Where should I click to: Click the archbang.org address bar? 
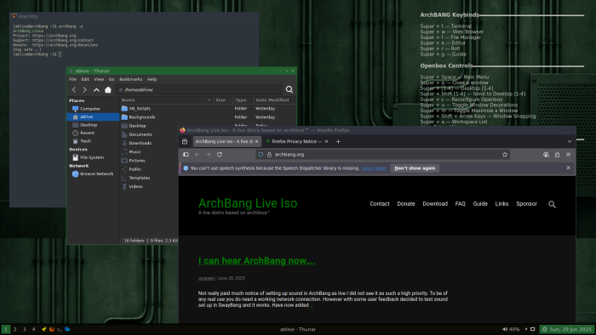(x=382, y=155)
